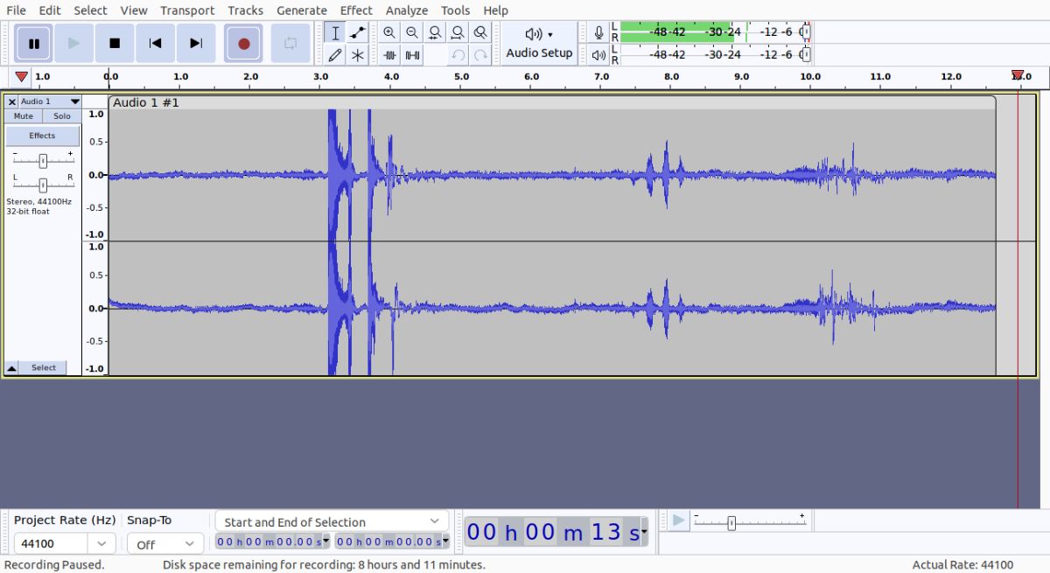The height and width of the screenshot is (573, 1050).
Task: Open the Audio Setup dropdown
Action: pos(539,43)
